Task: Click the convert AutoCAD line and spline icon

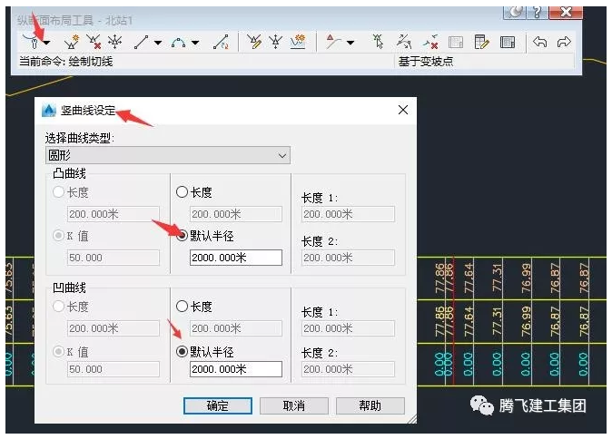Action: 222,42
